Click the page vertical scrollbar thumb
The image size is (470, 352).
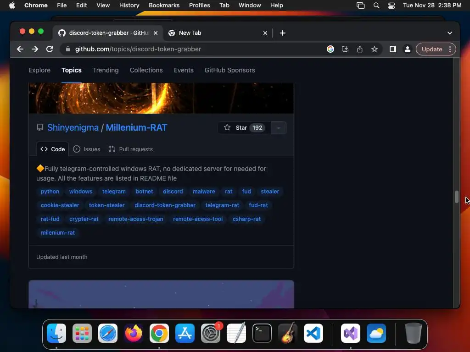(x=457, y=197)
